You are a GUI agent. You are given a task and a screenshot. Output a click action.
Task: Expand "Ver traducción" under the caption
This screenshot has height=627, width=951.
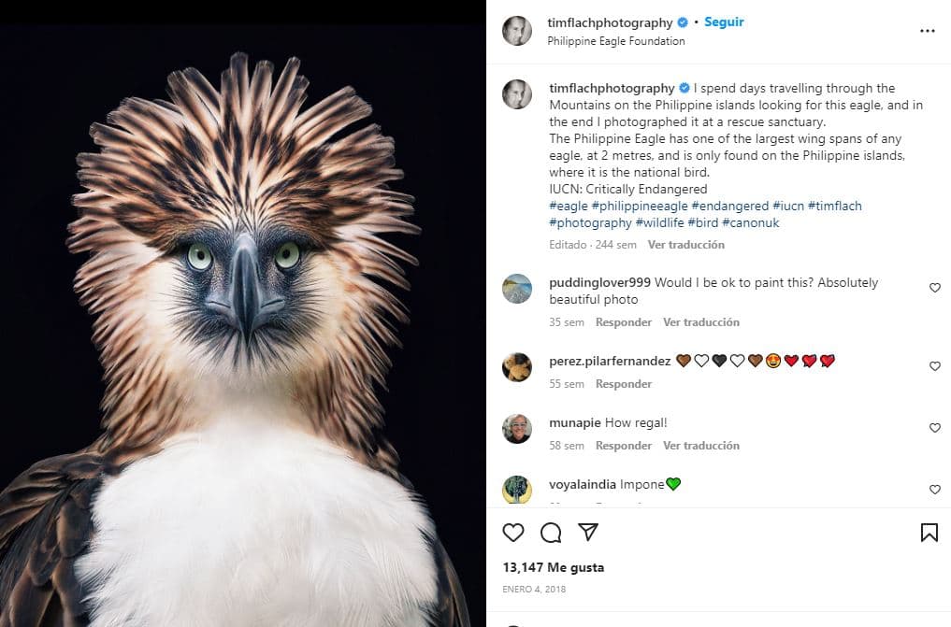(x=685, y=245)
